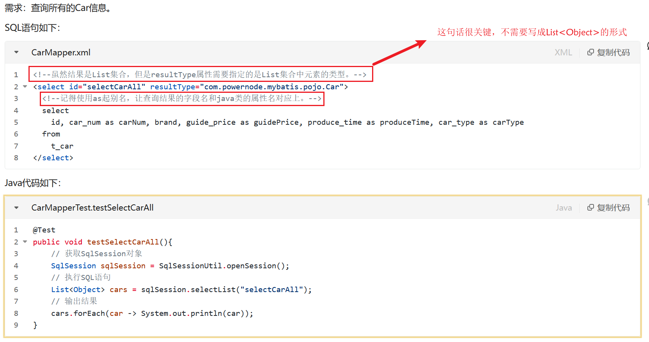Click the closing </select> tag line
The height and width of the screenshot is (342, 649).
[x=53, y=158]
